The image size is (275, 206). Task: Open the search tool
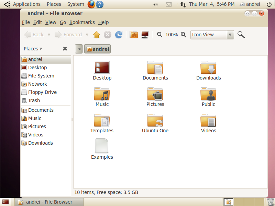pos(241,35)
